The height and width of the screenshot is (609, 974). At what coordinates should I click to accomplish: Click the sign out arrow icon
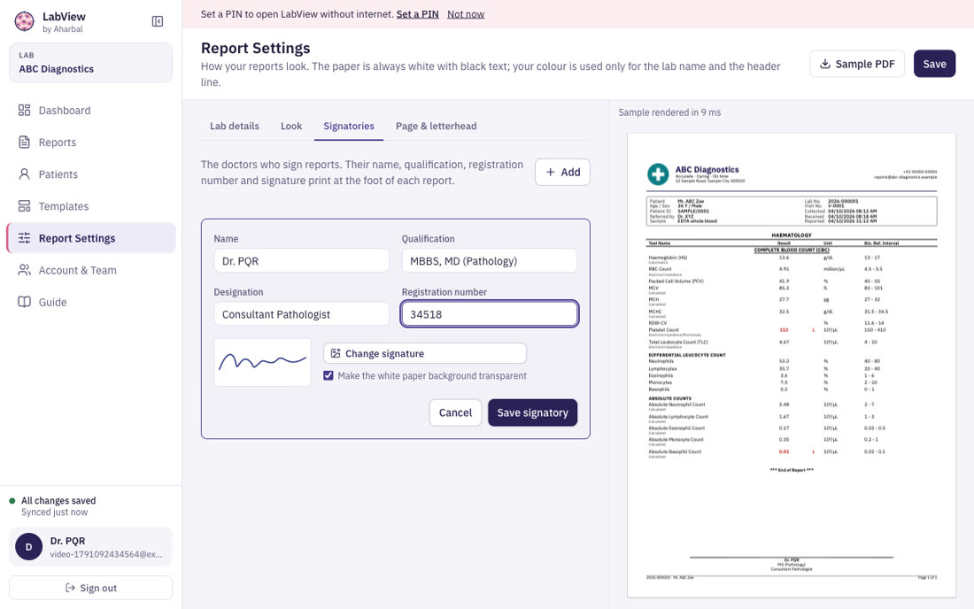pos(70,588)
